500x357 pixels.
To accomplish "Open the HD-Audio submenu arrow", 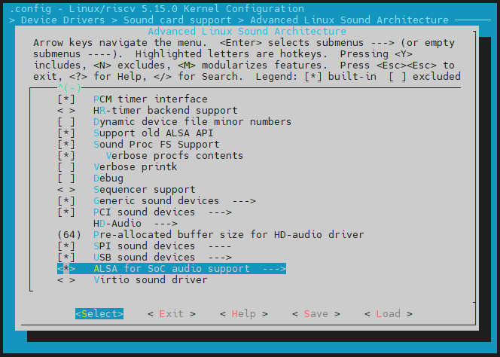I will click(x=166, y=224).
